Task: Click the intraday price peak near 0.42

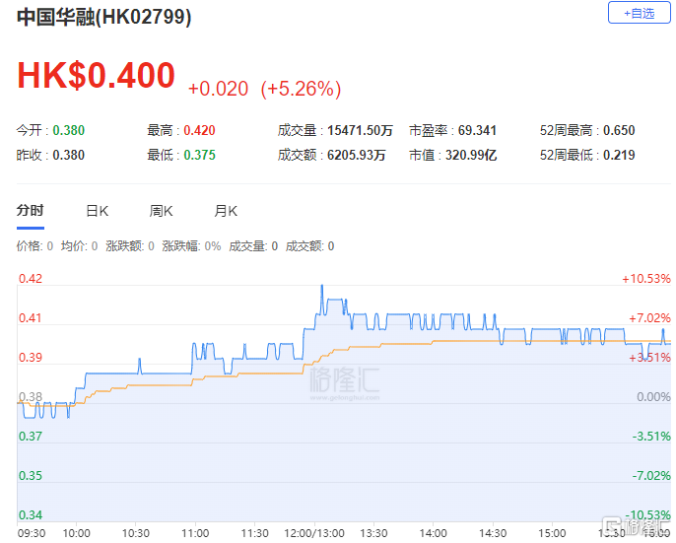Action: [x=321, y=287]
